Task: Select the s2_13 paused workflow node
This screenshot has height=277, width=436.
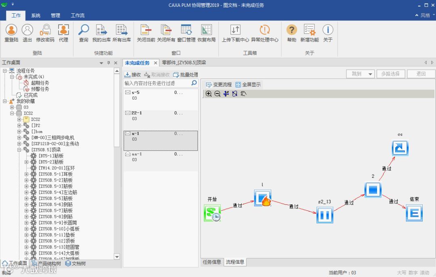Action: click(x=325, y=215)
